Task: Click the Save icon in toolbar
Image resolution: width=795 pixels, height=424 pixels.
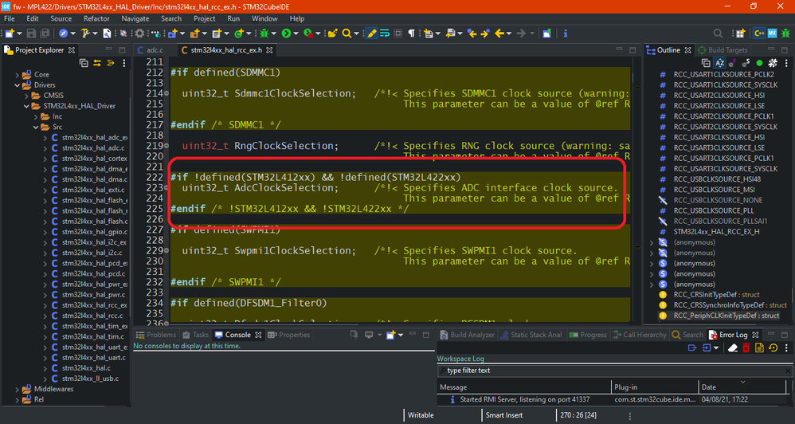Action: [x=31, y=33]
